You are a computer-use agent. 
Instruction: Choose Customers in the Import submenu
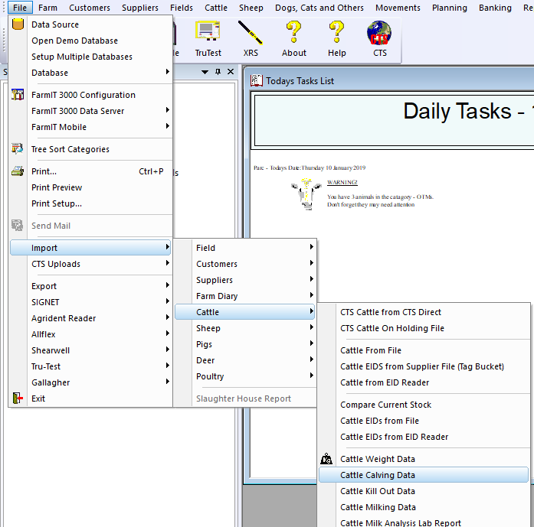[x=245, y=264]
